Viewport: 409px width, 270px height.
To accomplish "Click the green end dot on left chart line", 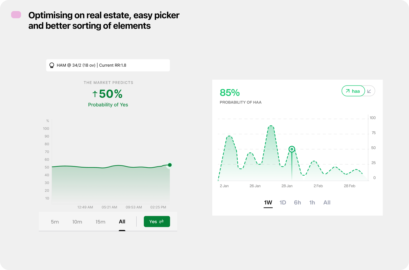I will tap(170, 165).
